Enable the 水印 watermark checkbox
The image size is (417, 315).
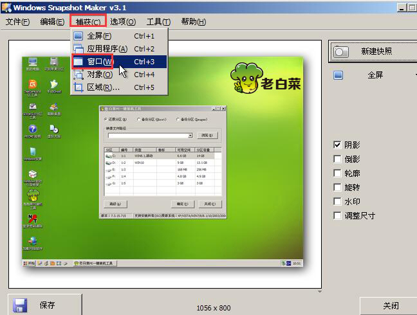coord(337,201)
